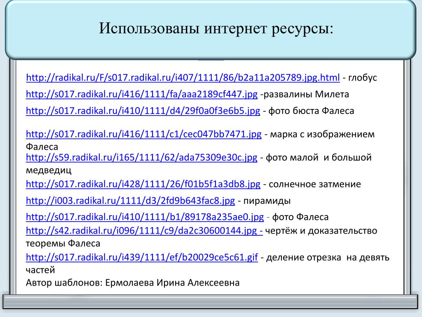Select the caption 'чертёж и доказательство'
Image resolution: width=422 pixels, height=317 pixels.
click(321, 231)
